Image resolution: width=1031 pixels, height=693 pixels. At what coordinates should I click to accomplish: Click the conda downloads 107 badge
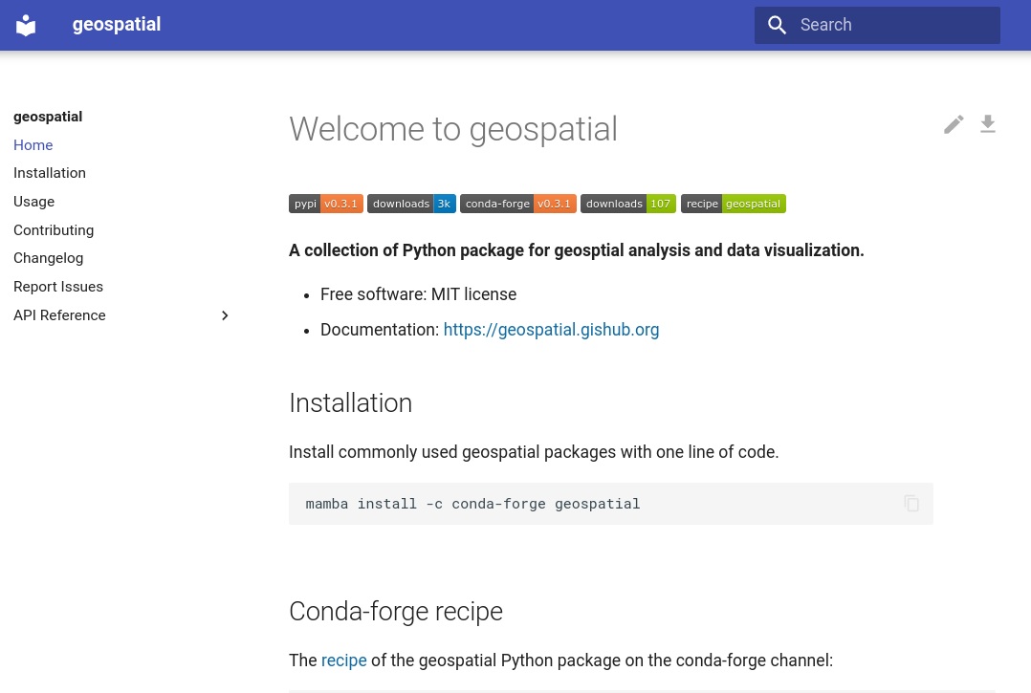(627, 204)
